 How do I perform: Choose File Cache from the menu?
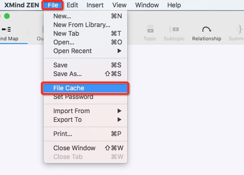tap(85, 88)
